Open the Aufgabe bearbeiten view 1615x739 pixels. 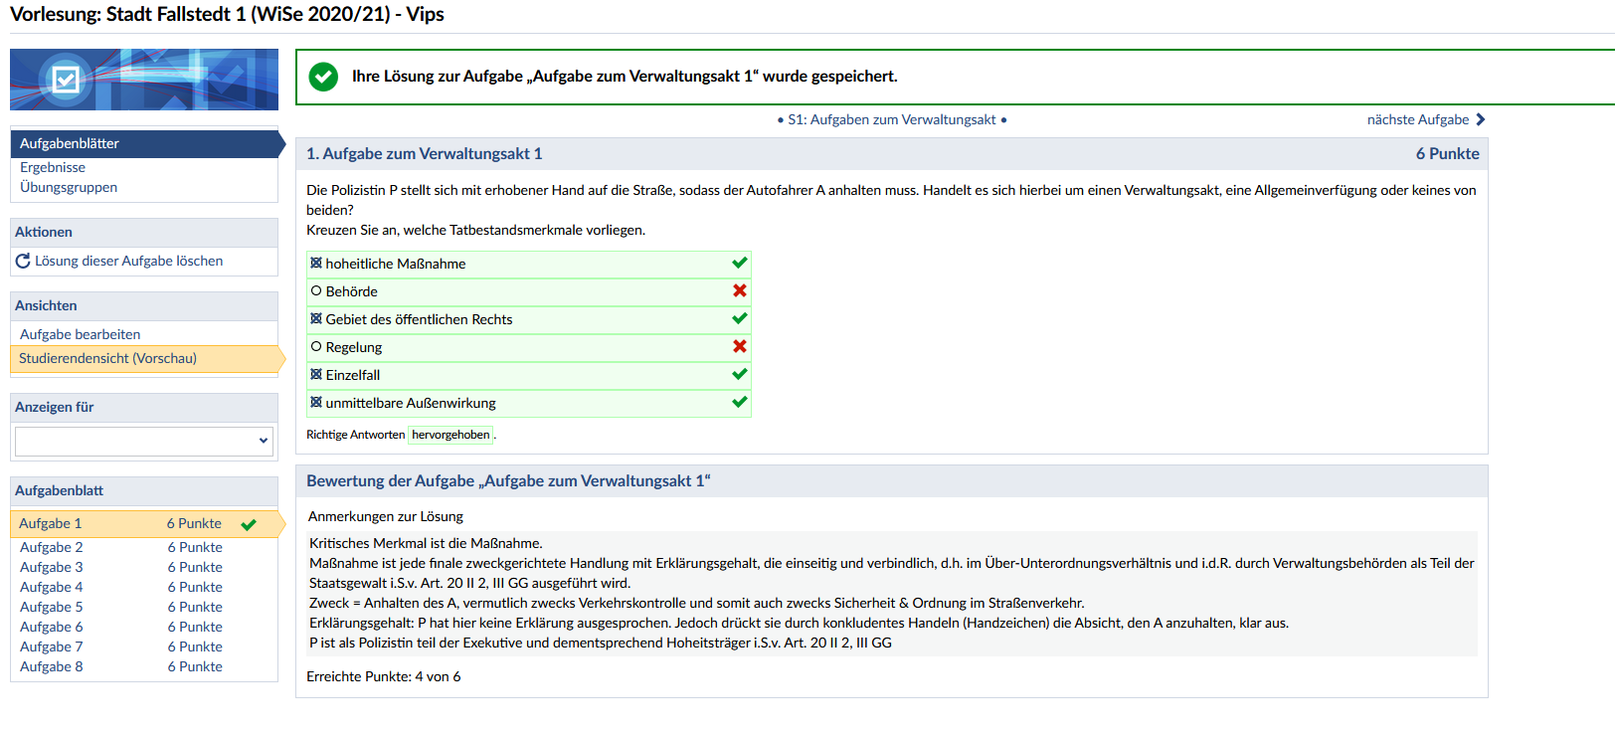coord(81,335)
